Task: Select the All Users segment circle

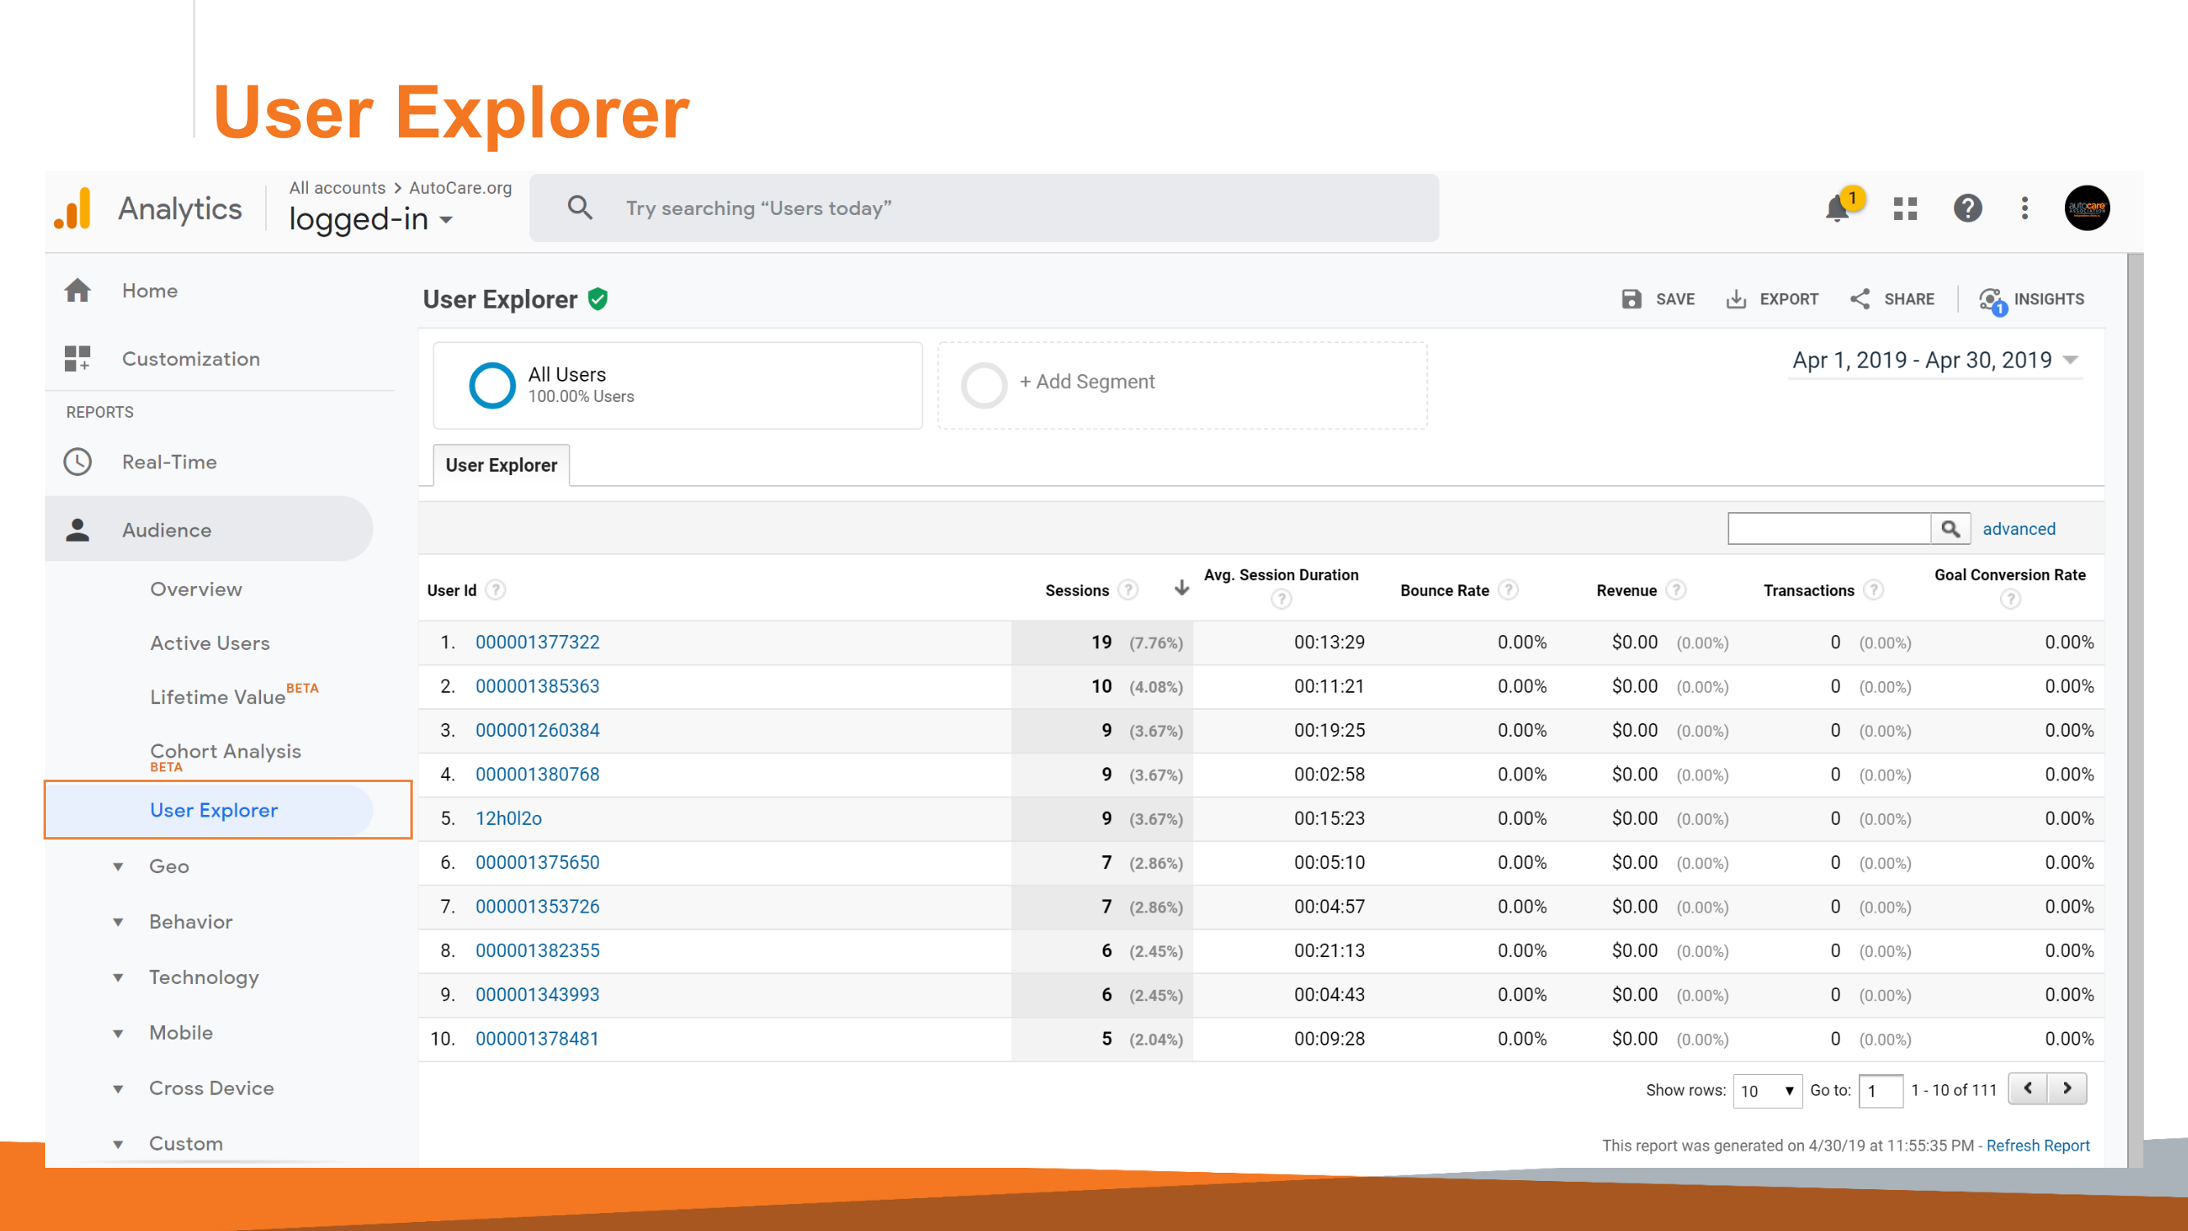Action: (x=492, y=386)
